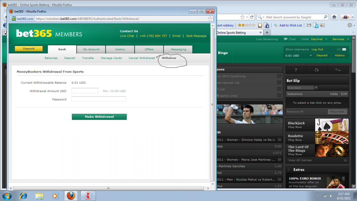Open the notebook toolbar icon beside the stars

pos(260,25)
